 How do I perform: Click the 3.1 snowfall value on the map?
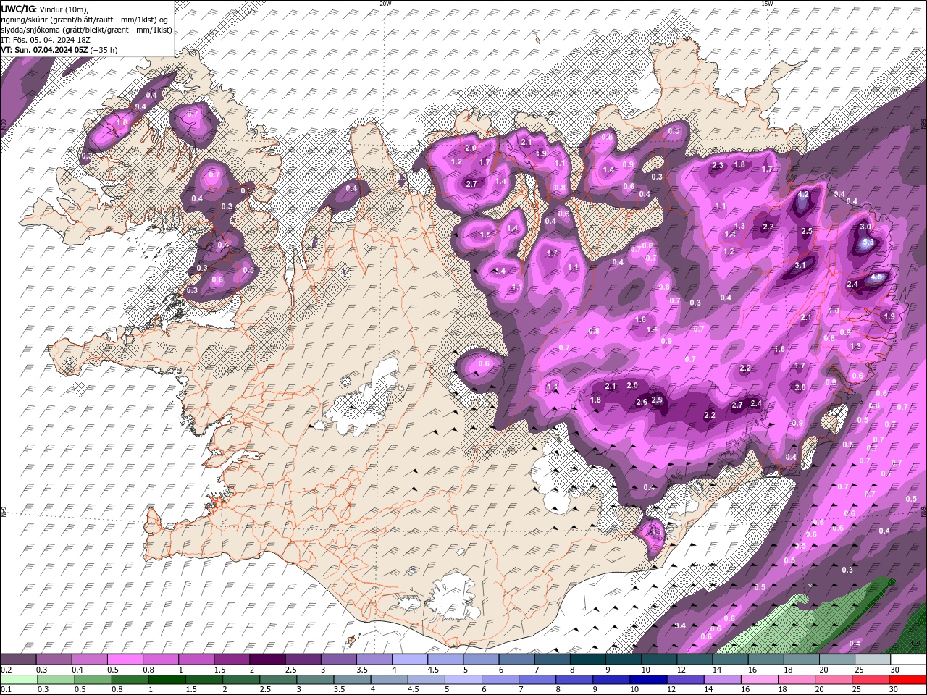(x=800, y=266)
